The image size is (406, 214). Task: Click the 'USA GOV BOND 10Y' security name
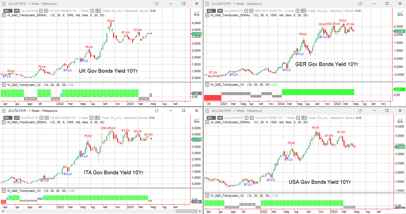click(x=269, y=118)
